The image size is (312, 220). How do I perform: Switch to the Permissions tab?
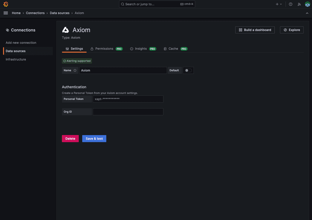[104, 48]
